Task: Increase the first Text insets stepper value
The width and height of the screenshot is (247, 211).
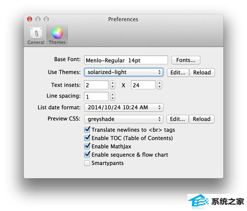Action: 113,83
